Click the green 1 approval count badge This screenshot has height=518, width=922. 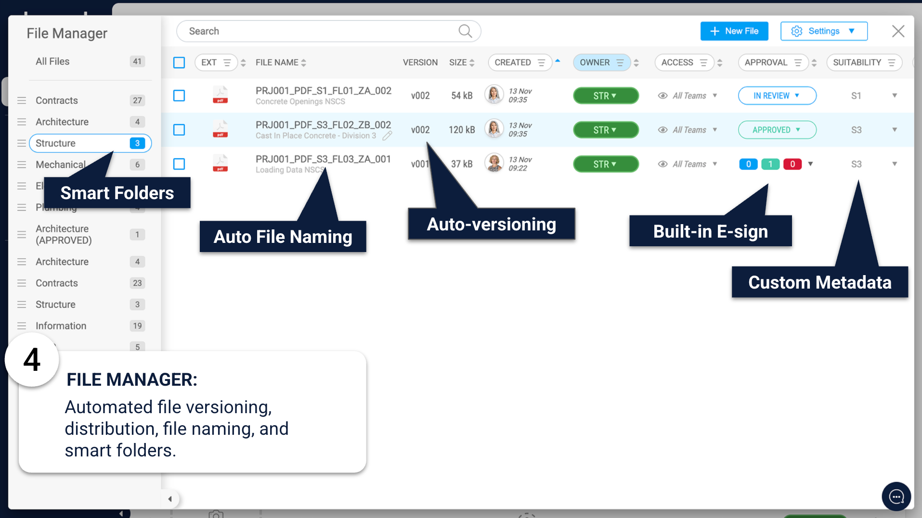[770, 164]
